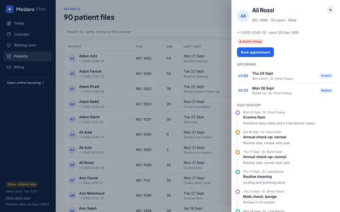This screenshot has width=340, height=212.
Task: Click the warning icon in Aspirin allergy tag
Action: [x=240, y=42]
